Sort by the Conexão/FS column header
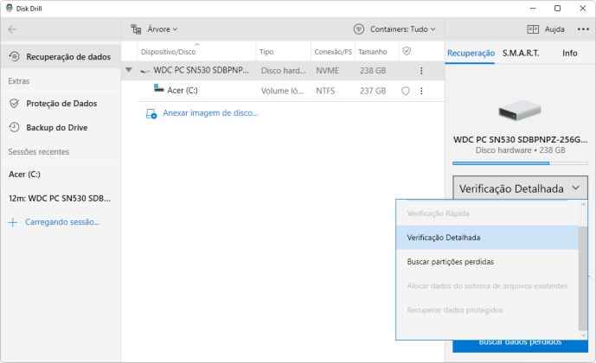 click(x=333, y=52)
